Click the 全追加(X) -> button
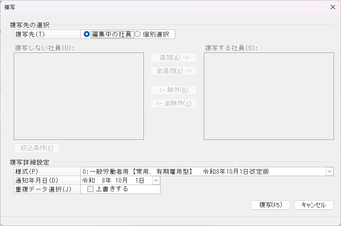This screenshot has width=341, height=226. click(x=174, y=71)
